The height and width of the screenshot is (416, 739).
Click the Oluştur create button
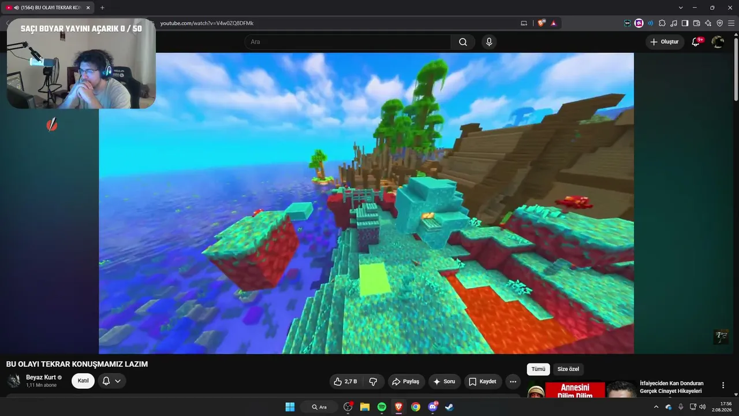click(665, 42)
